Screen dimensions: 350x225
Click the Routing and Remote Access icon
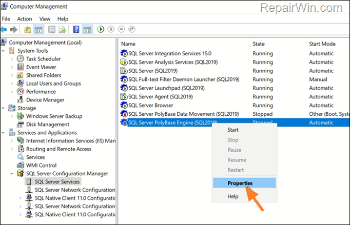21,149
